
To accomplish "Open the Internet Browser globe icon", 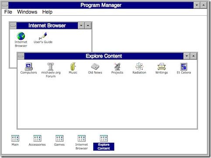I will click(x=21, y=36).
